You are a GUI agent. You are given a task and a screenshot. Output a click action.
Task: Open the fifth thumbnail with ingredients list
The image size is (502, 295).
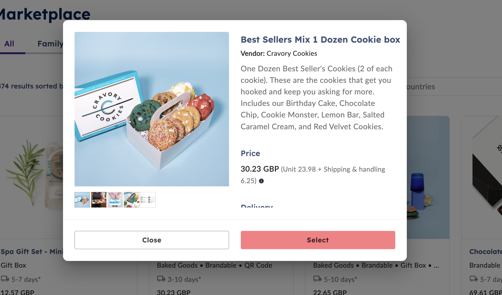[148, 200]
